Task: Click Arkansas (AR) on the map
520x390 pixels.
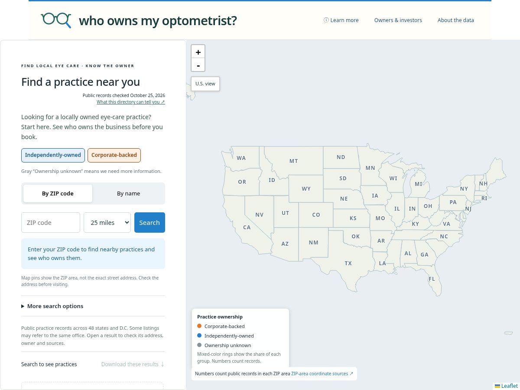Action: [381, 241]
